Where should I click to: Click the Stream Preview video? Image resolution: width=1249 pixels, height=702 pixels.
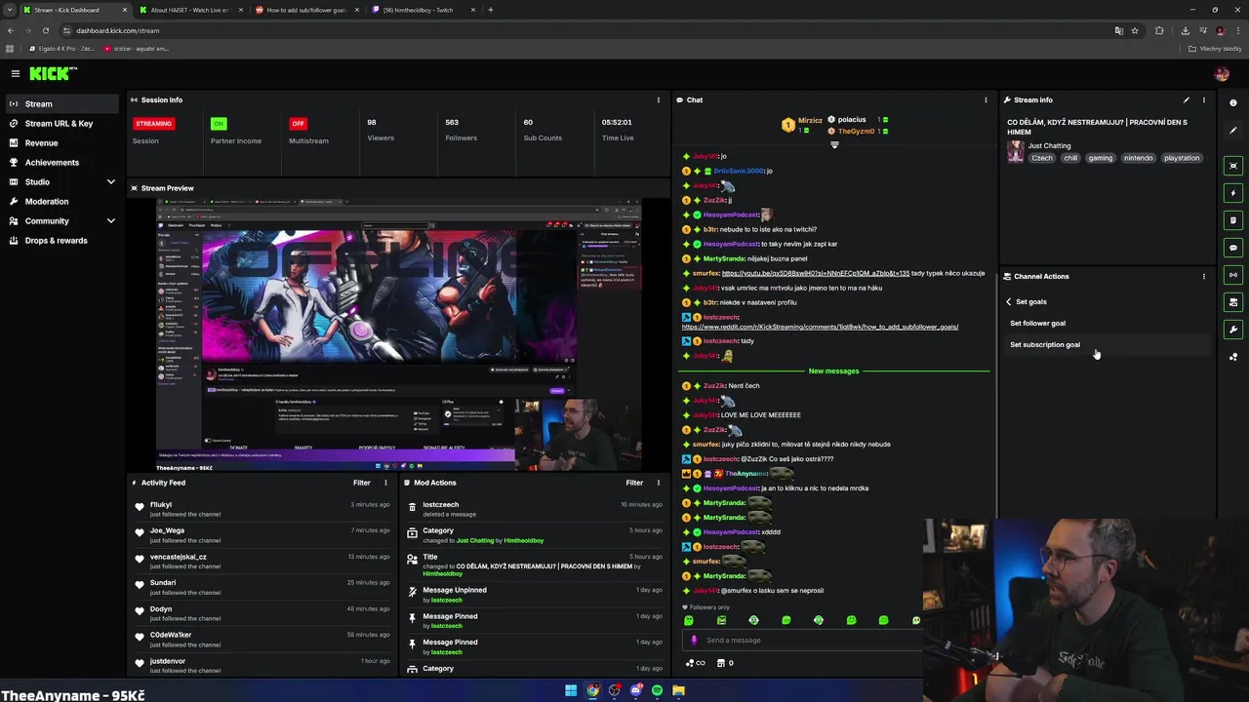[x=398, y=334]
